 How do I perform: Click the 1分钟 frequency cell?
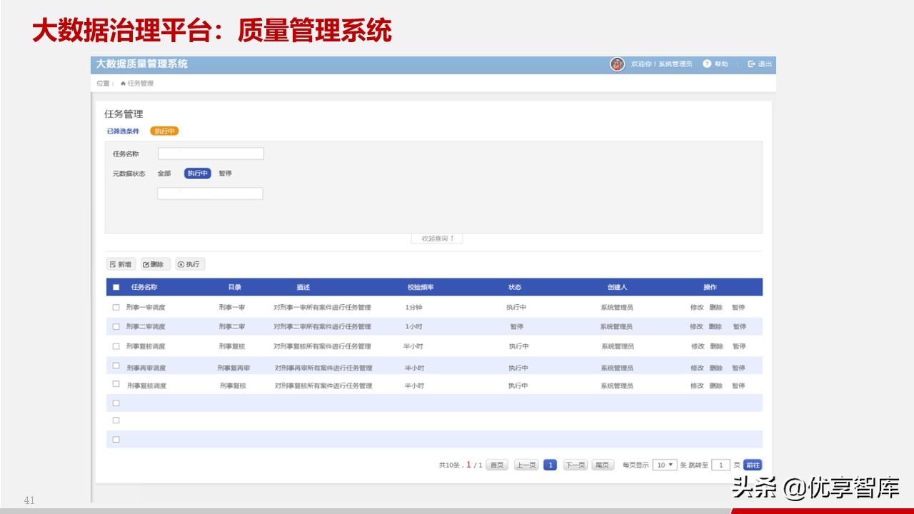click(415, 308)
